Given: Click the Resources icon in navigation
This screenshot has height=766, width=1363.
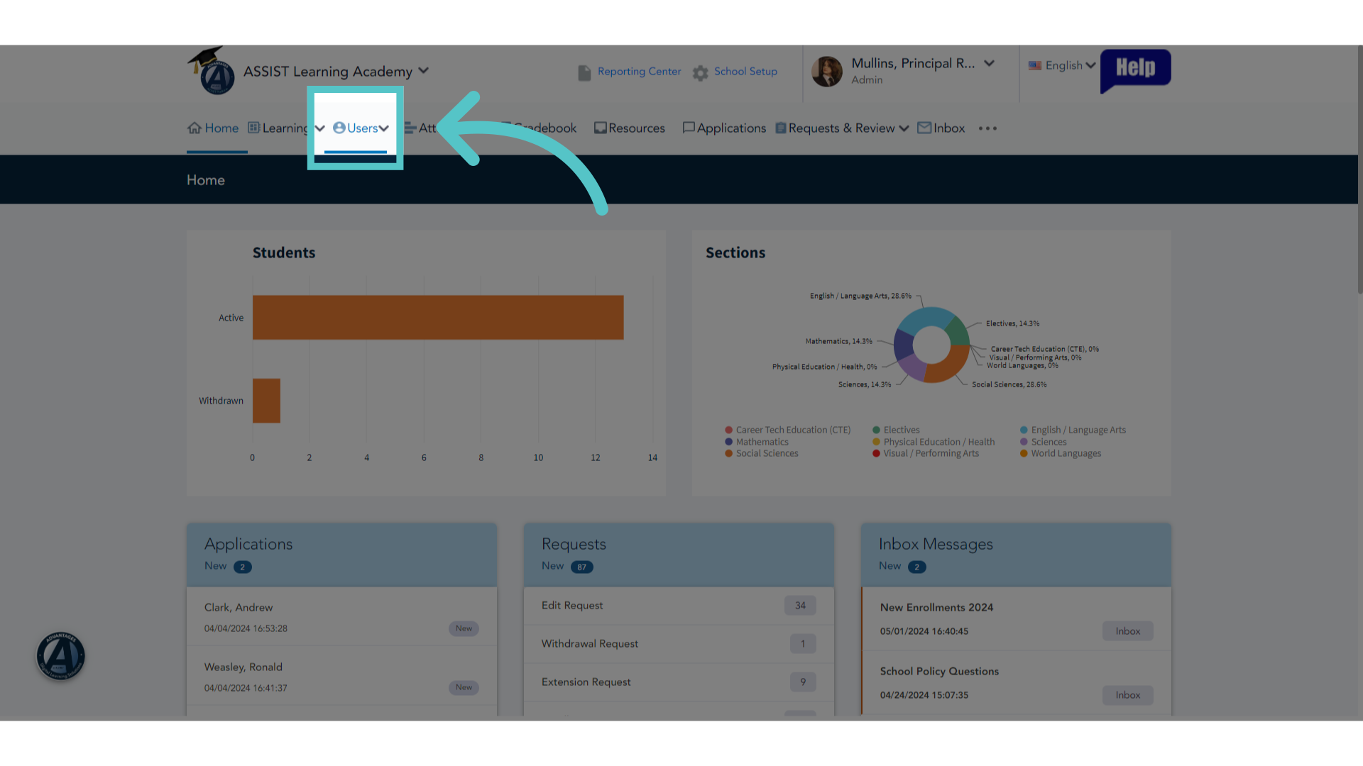Looking at the screenshot, I should pos(601,128).
